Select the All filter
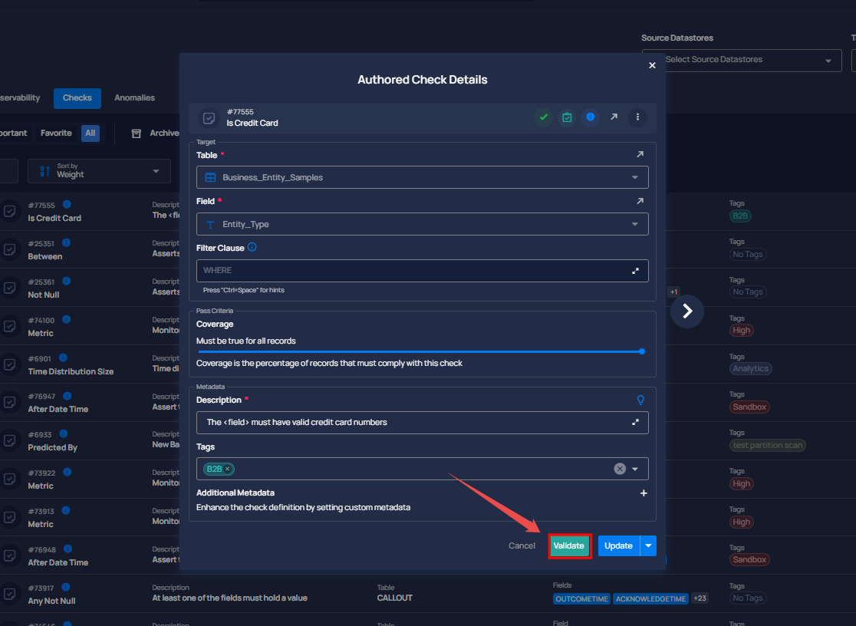 [x=90, y=133]
